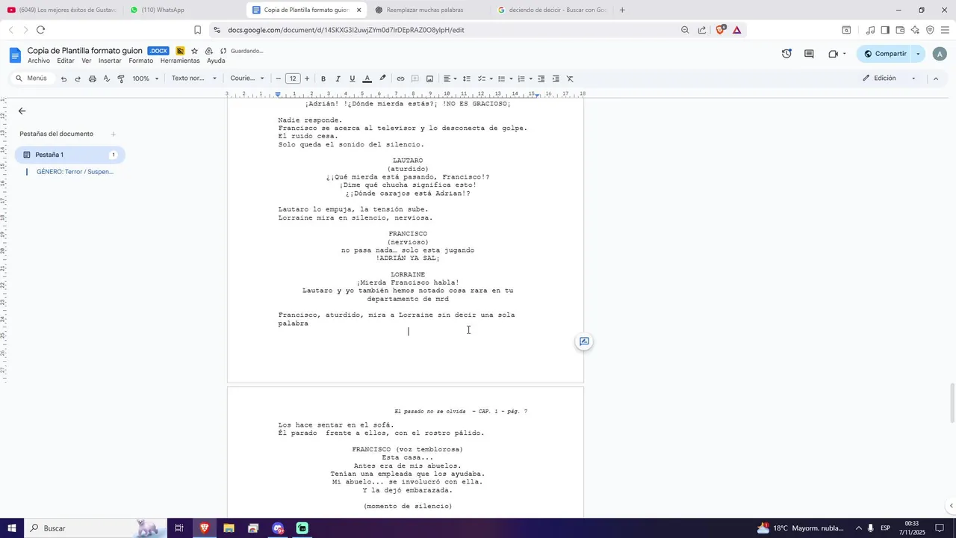This screenshot has height=538, width=956.
Task: Expand bulleted list options dropdown
Action: click(x=511, y=78)
